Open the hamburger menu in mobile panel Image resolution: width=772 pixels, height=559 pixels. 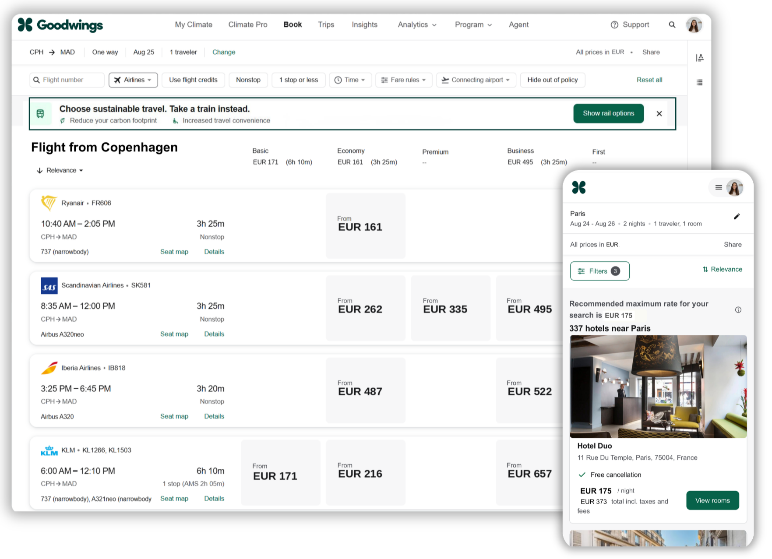[719, 187]
